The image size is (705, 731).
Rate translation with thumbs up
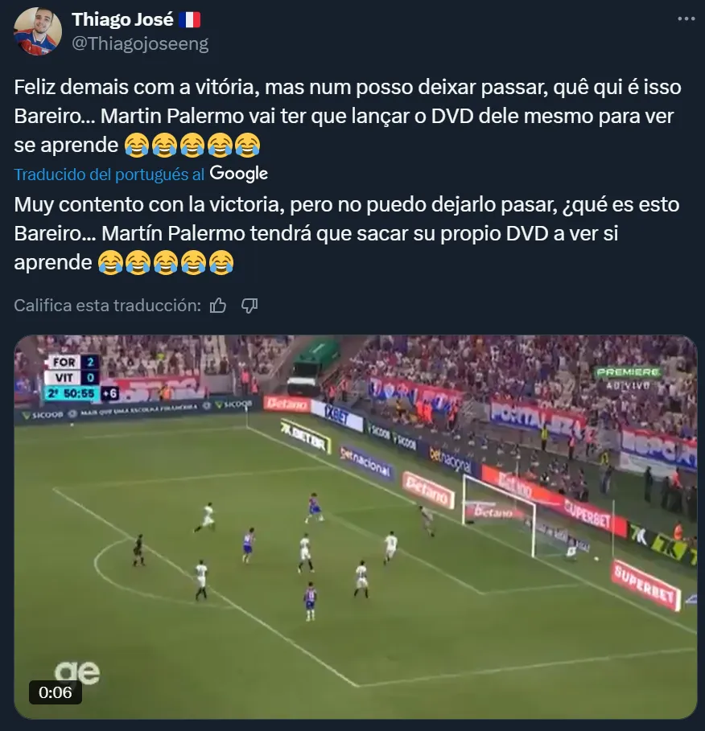(218, 306)
